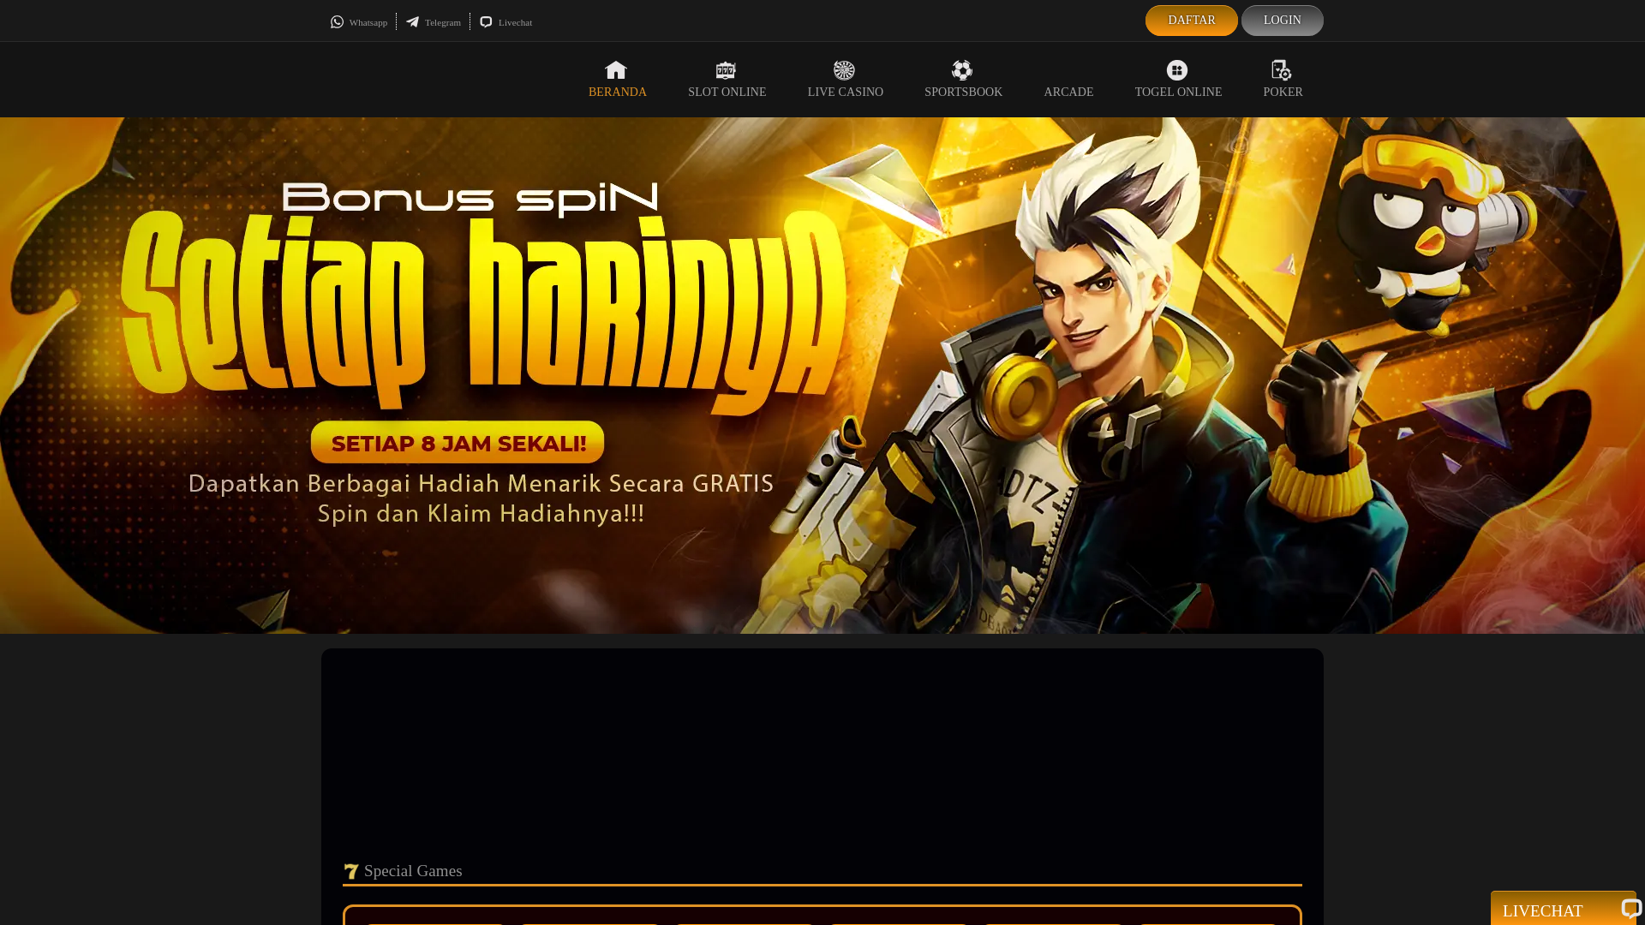Open the Telegram contact link

click(x=434, y=22)
